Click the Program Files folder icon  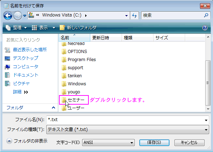[64, 60]
